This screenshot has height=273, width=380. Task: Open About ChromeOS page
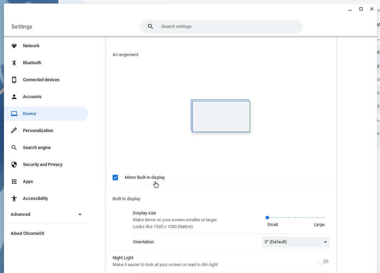pos(28,234)
